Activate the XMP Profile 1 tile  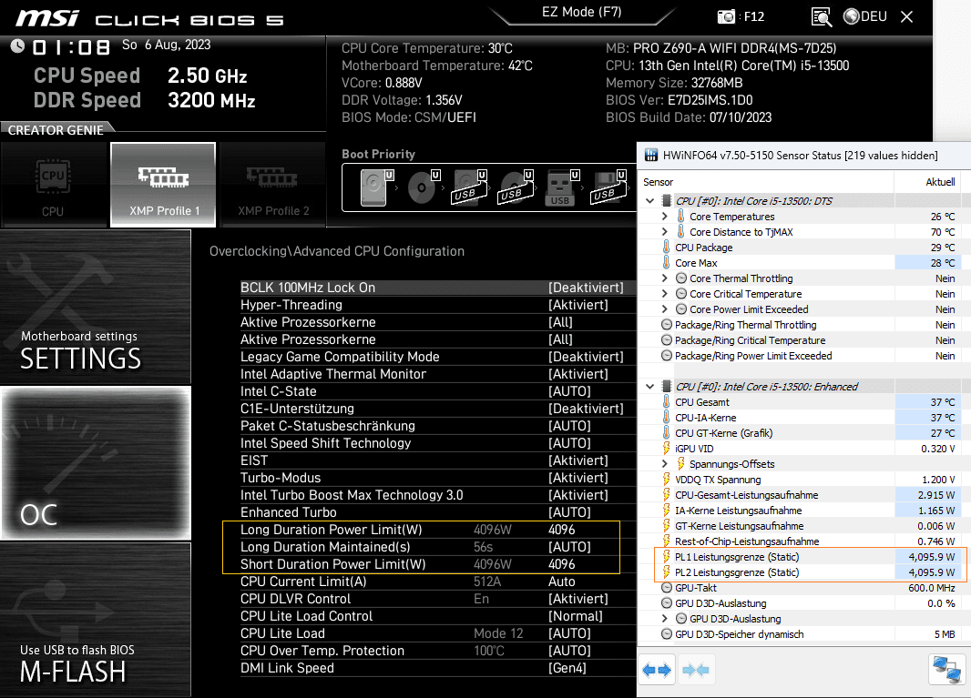tap(163, 185)
